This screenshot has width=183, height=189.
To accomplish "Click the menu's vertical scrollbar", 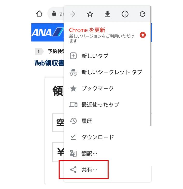I will tap(151, 66).
